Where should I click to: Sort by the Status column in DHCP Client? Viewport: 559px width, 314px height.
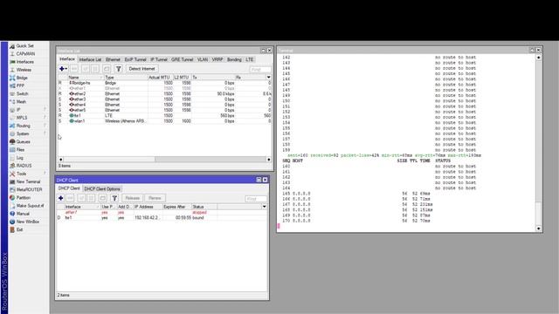(x=204, y=207)
